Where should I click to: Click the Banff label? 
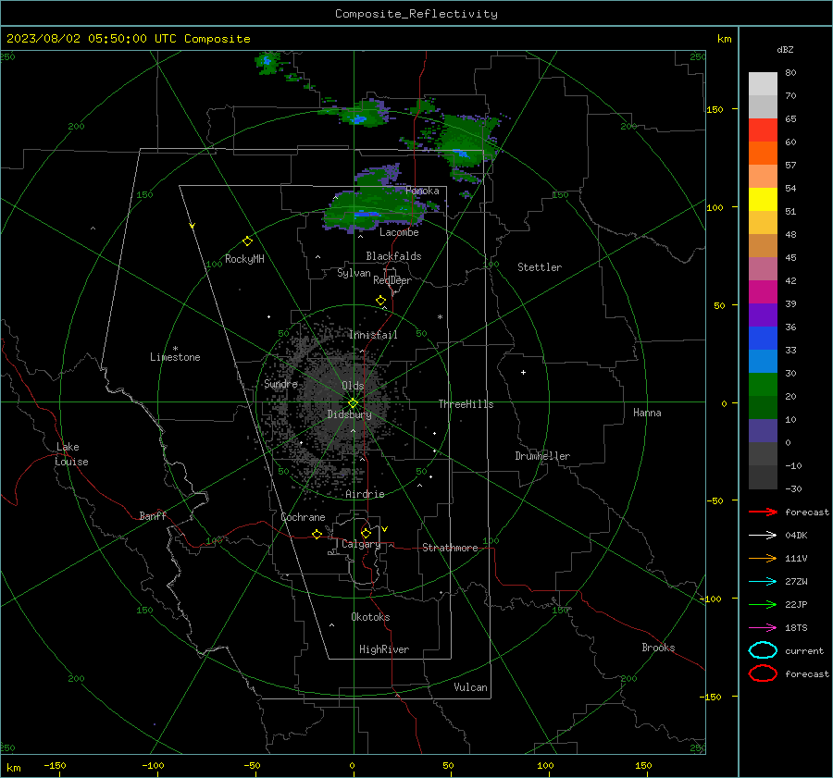(153, 516)
